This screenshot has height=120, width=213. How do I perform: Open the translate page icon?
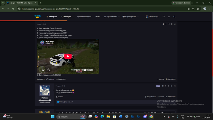coord(189,9)
